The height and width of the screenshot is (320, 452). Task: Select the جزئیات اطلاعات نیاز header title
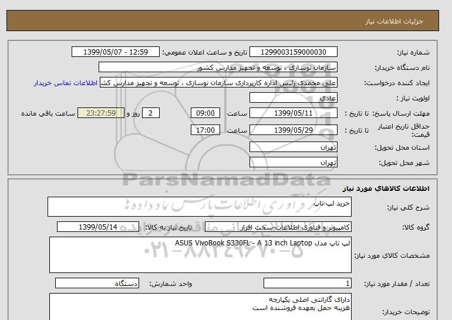click(394, 21)
